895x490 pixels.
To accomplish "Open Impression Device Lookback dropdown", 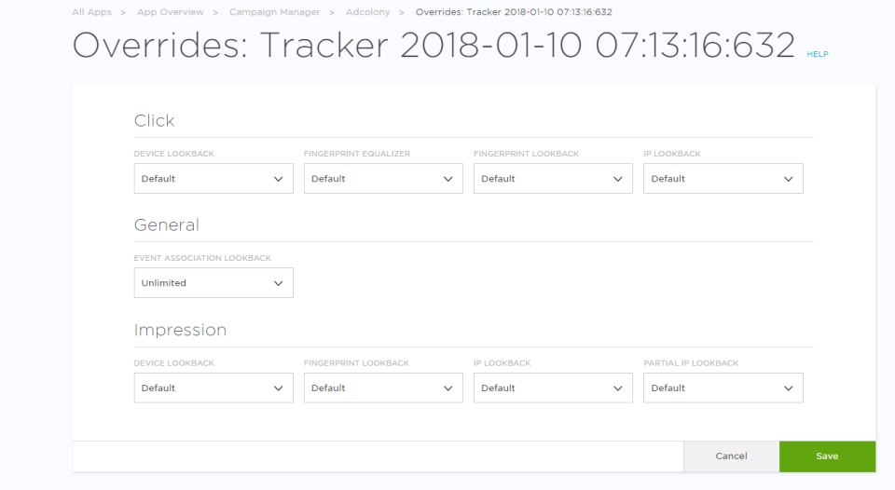I will [213, 388].
